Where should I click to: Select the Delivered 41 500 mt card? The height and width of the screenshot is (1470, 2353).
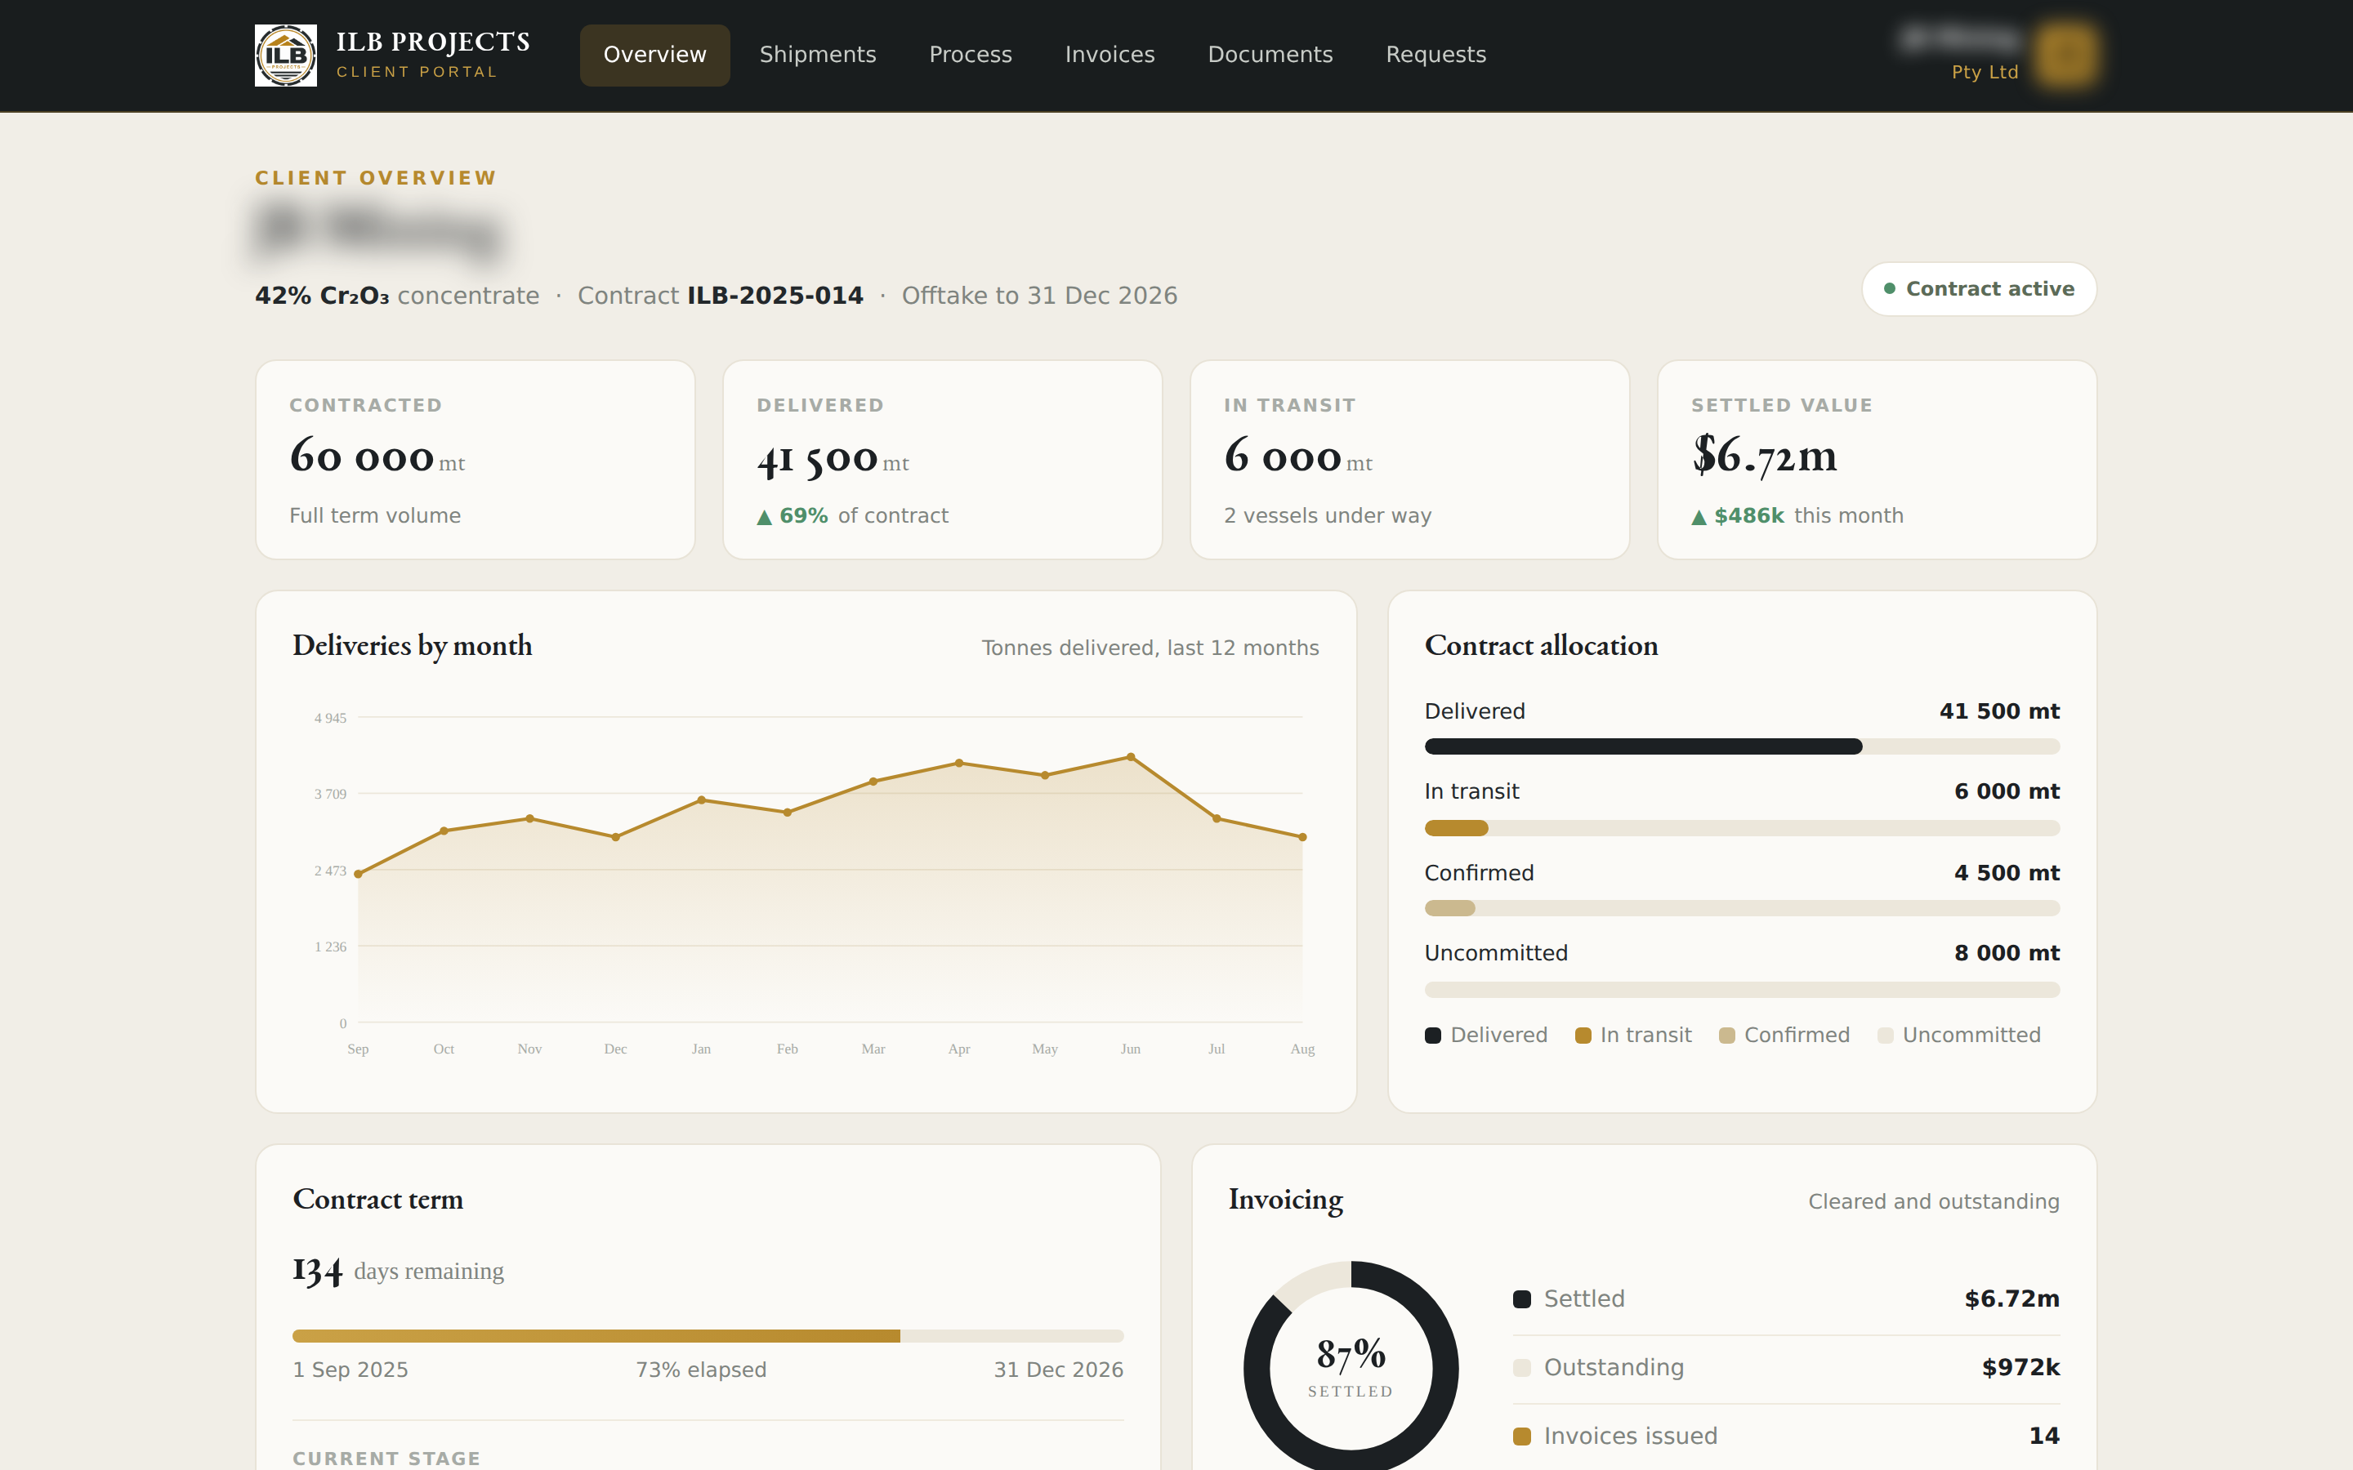pos(942,460)
